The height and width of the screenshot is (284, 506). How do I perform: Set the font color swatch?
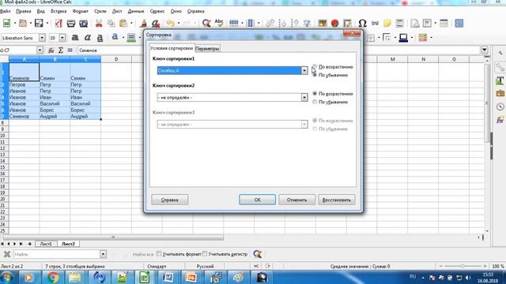tap(115, 38)
